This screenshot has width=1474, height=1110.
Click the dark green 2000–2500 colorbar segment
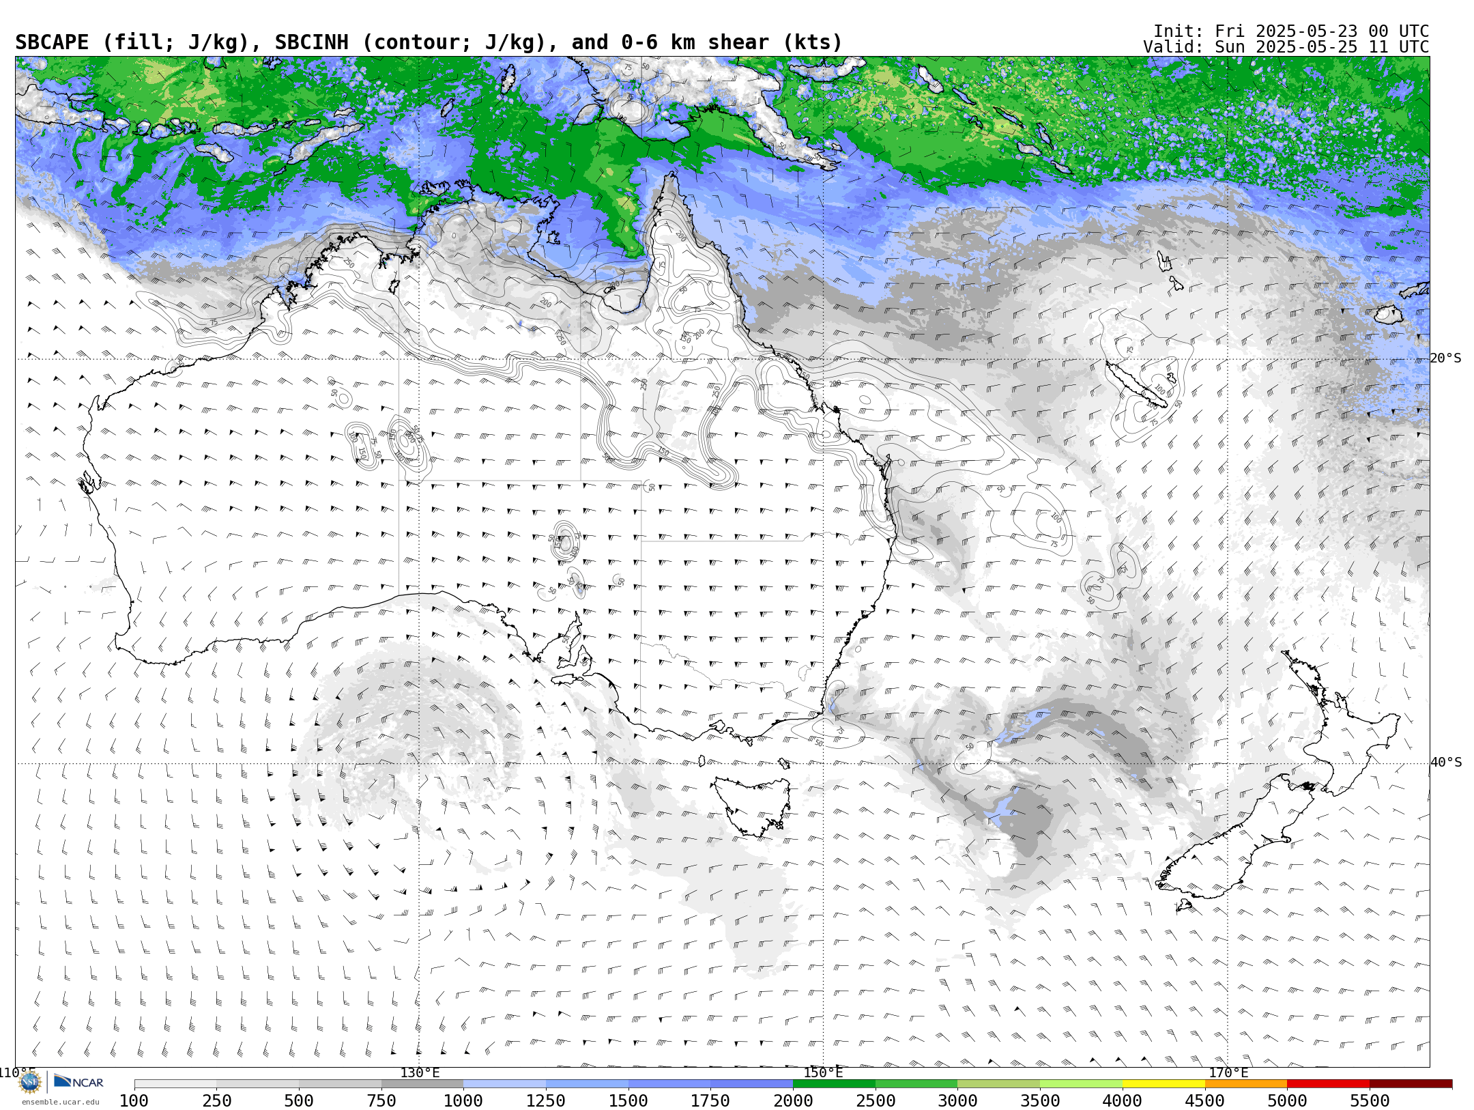click(834, 1084)
